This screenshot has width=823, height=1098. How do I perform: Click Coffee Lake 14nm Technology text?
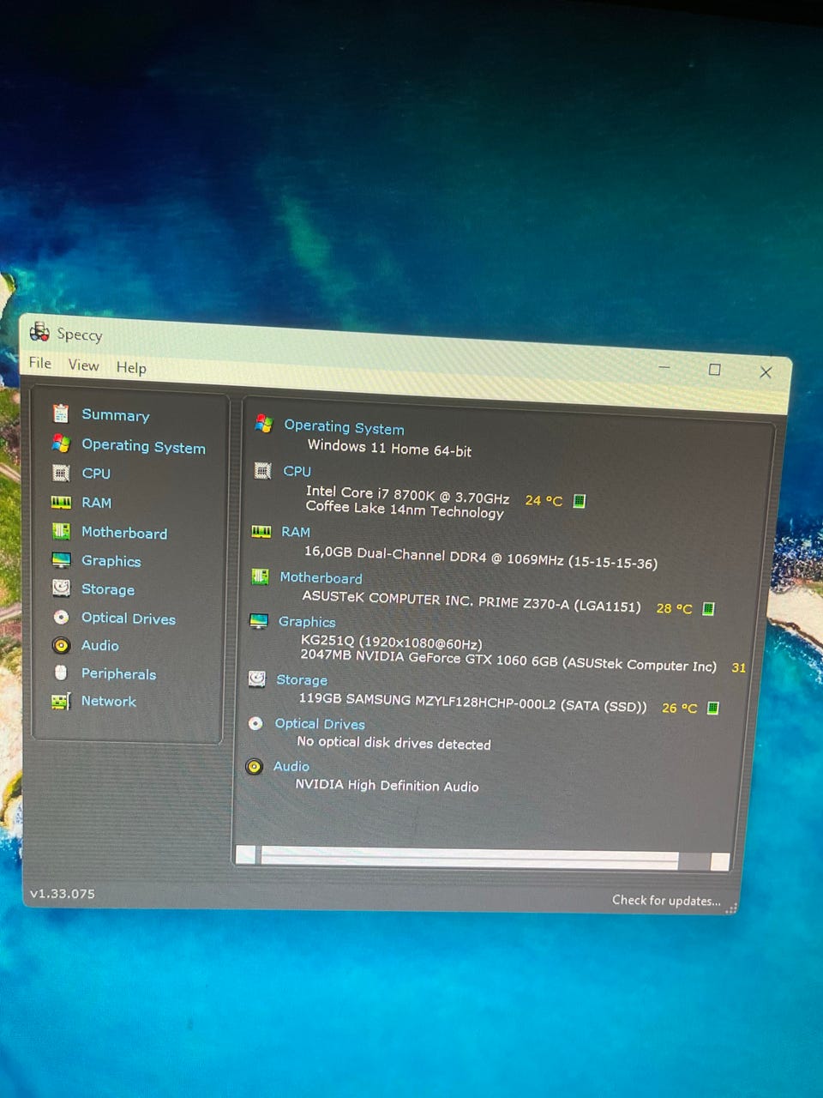pos(405,510)
